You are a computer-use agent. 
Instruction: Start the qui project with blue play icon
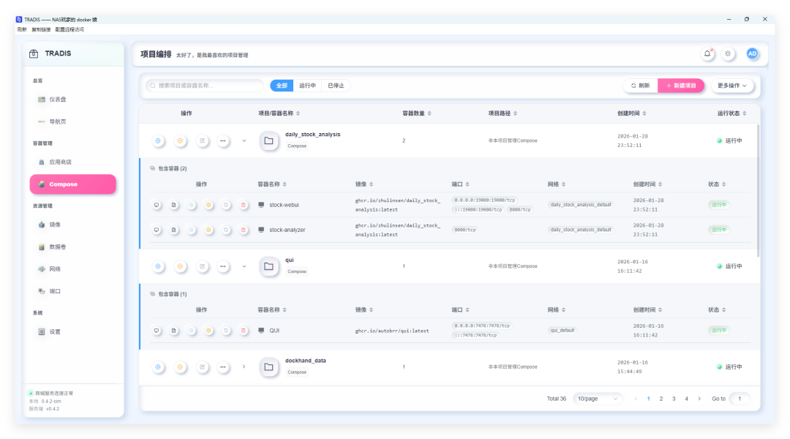pyautogui.click(x=158, y=266)
